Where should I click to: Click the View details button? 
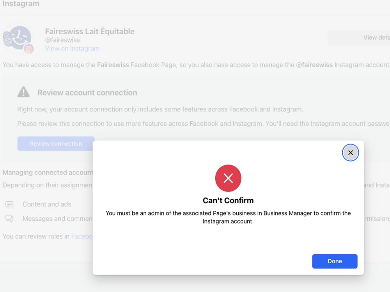(x=359, y=37)
